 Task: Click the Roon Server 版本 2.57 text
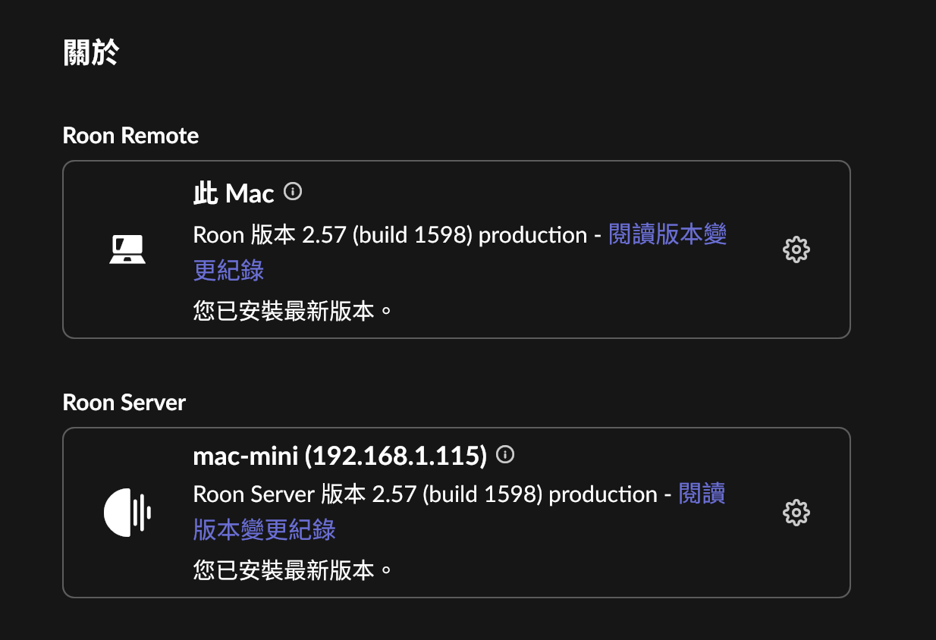pyautogui.click(x=305, y=494)
